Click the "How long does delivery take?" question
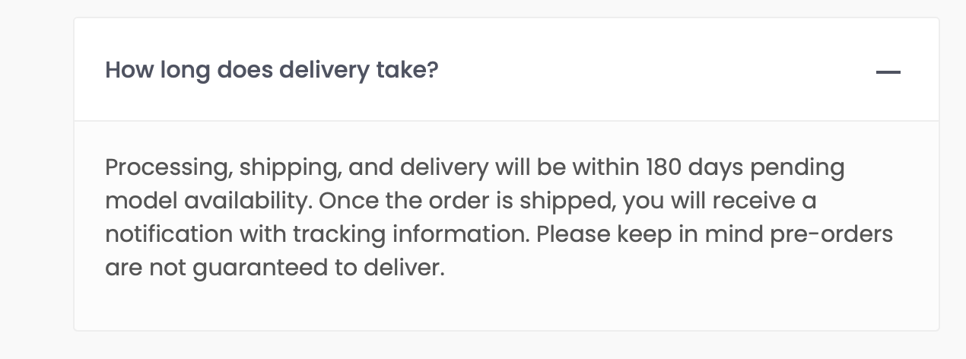Viewport: 966px width, 359px height. click(272, 70)
